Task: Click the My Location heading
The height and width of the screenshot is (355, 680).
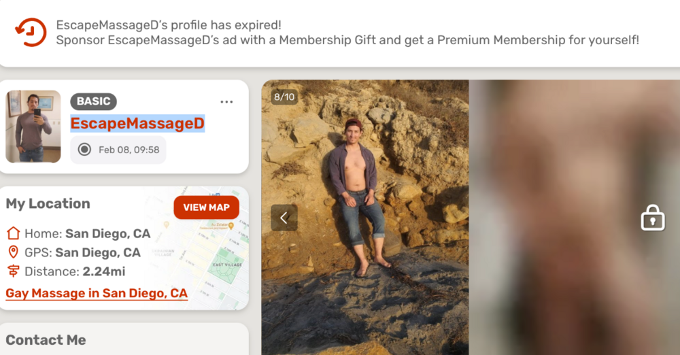Action: coord(48,203)
